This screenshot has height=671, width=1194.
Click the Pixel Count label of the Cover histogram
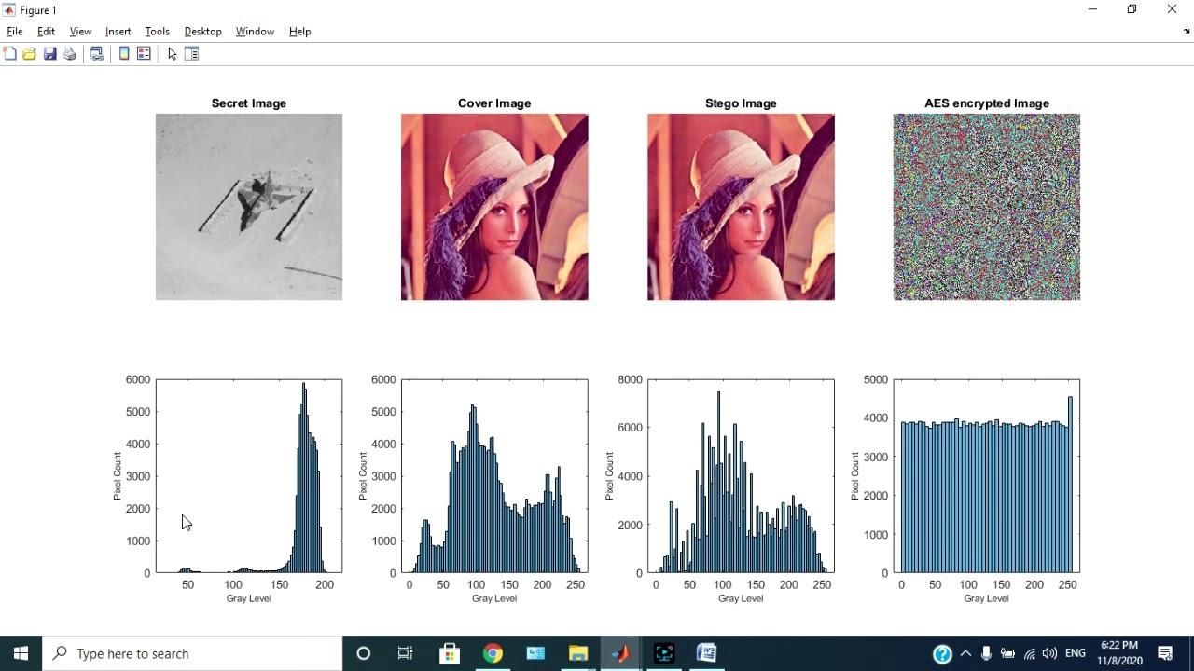coord(363,476)
